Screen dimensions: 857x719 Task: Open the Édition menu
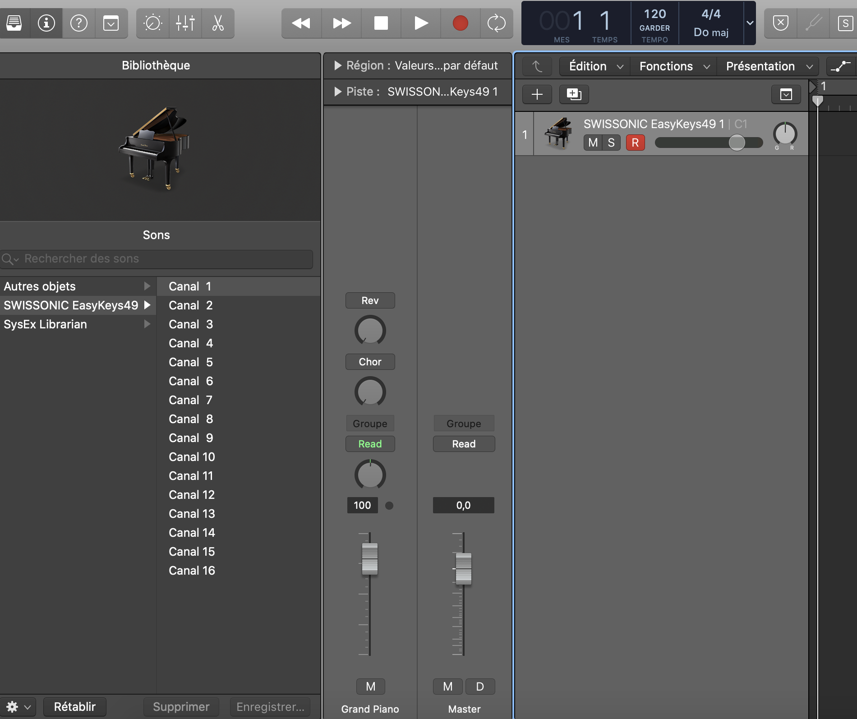click(x=595, y=66)
